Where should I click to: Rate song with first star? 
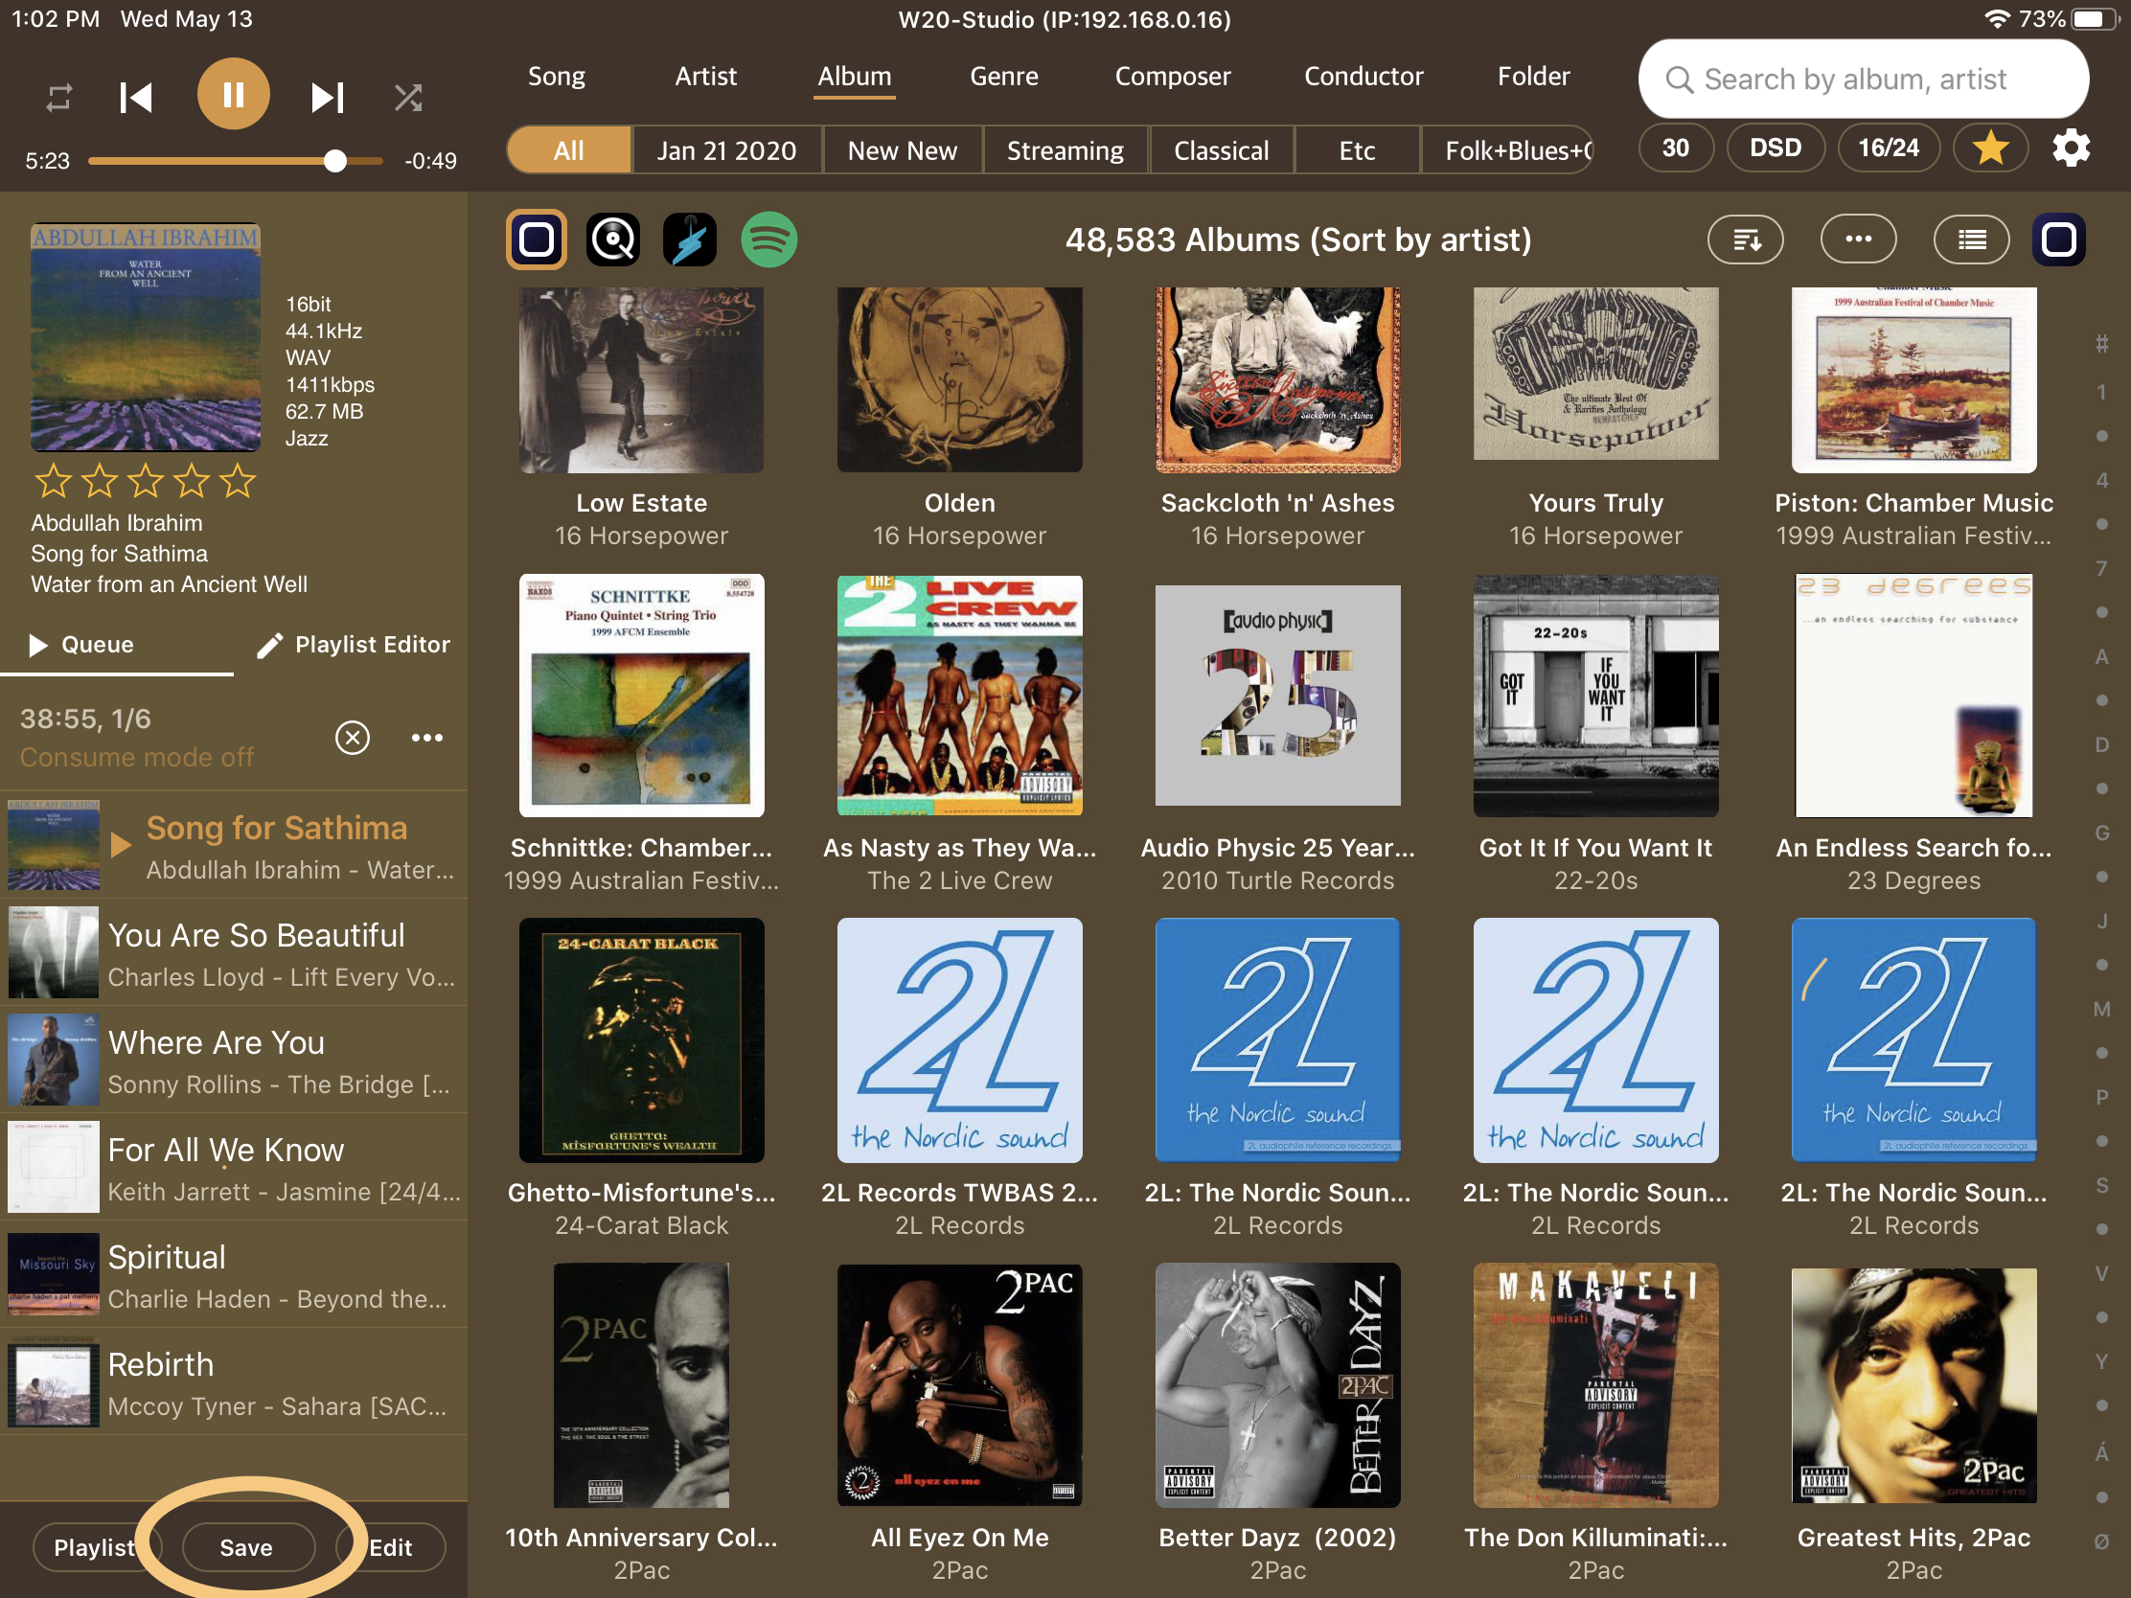(53, 480)
